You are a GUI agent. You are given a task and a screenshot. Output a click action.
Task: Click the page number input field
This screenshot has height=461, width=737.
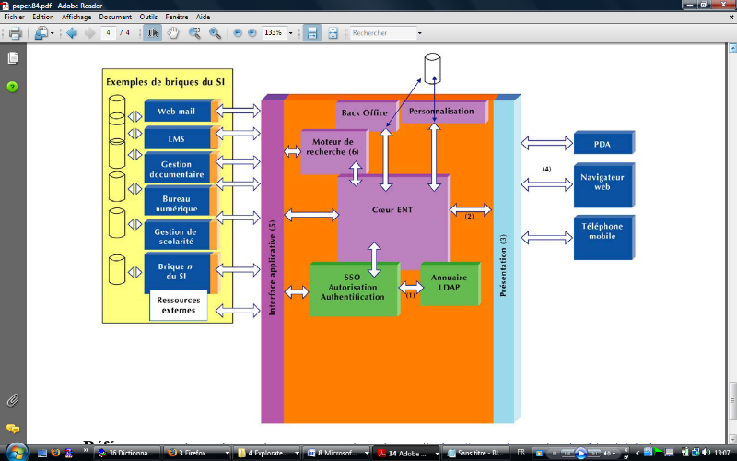(110, 33)
